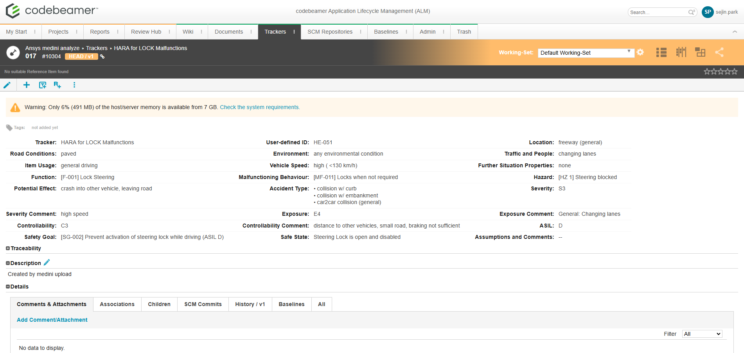Click Add Comment/Attachment

[52, 320]
